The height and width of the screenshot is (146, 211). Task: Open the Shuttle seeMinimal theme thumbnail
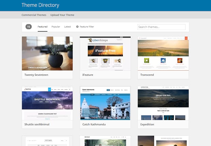[x=47, y=103]
